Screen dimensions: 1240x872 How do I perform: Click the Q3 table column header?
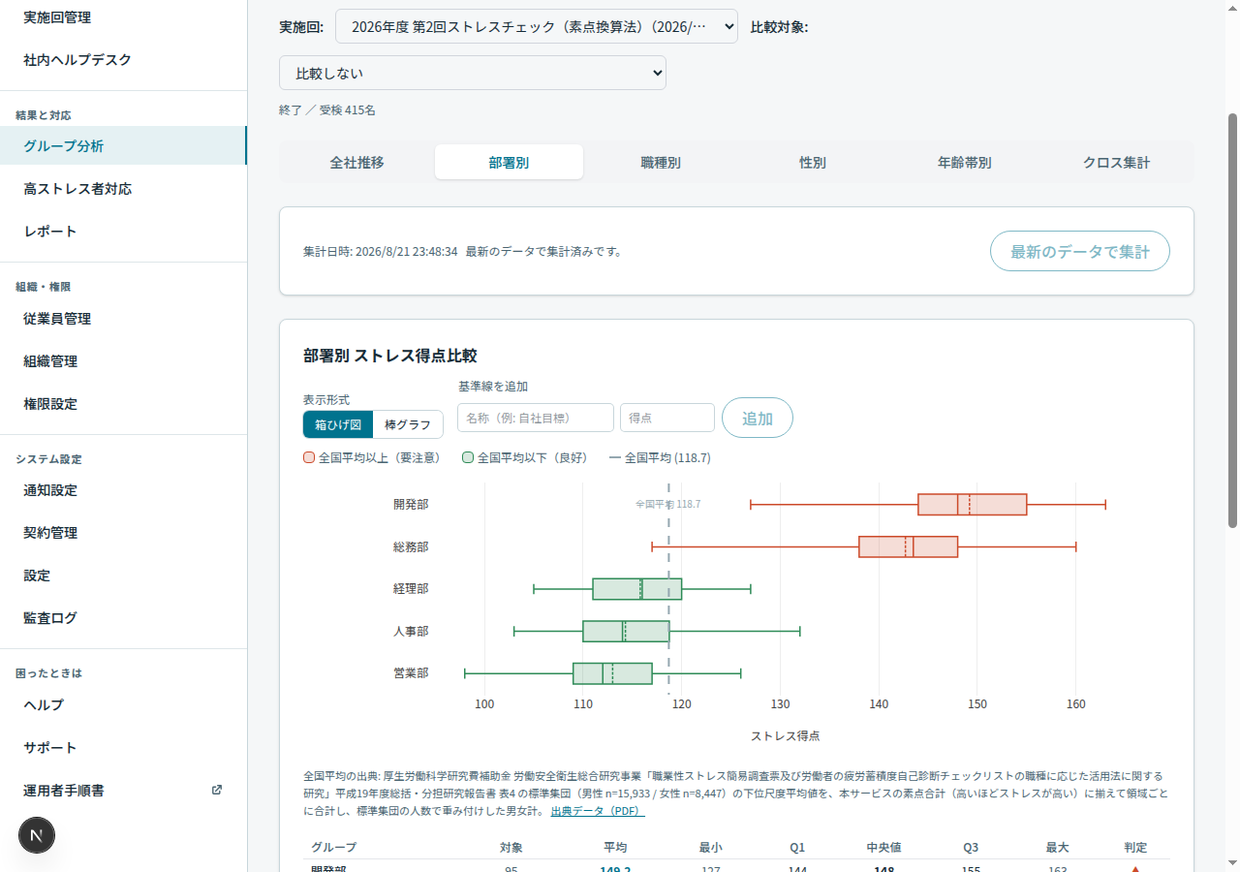971,847
